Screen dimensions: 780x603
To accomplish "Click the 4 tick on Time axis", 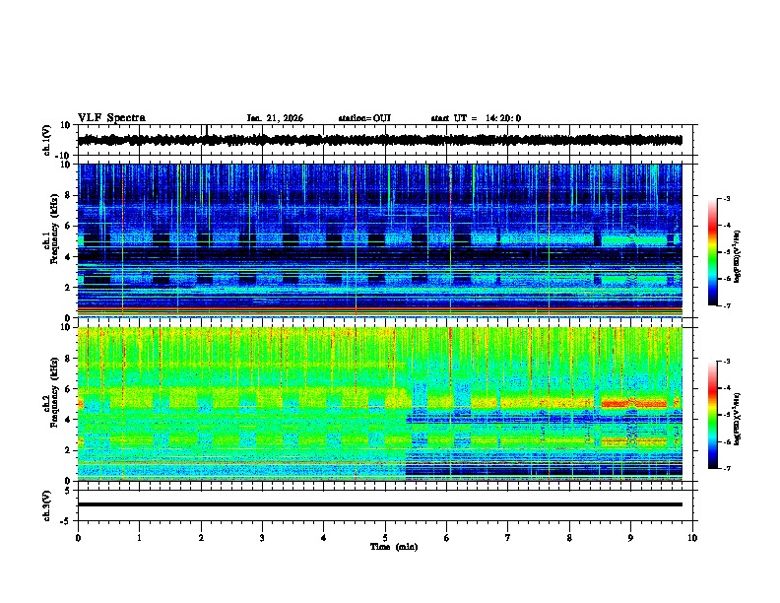I will pos(324,538).
